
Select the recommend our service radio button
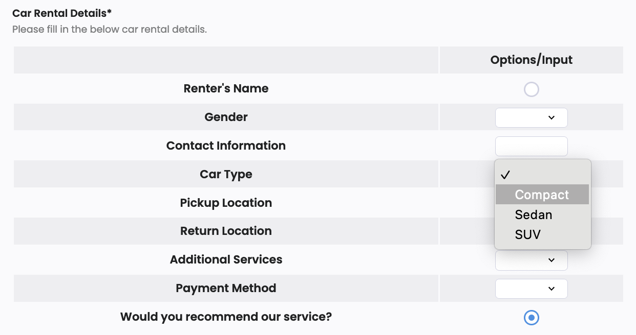532,318
